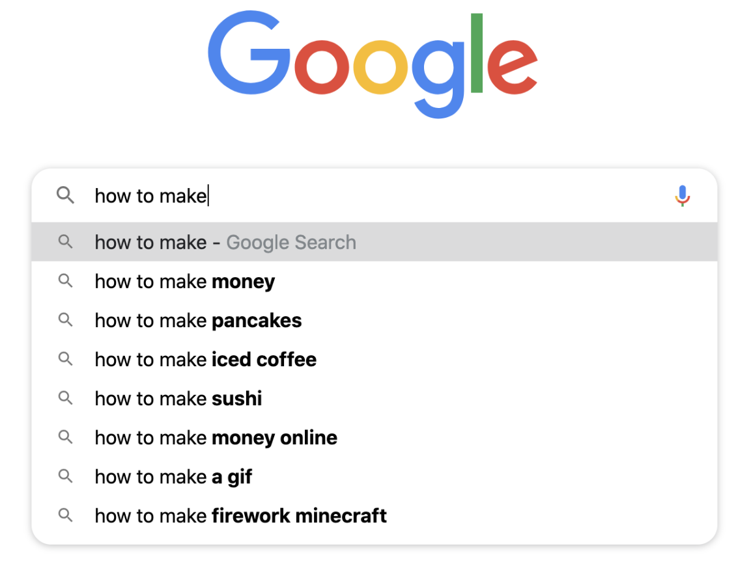Click the search icon next to iced coffee
The height and width of the screenshot is (566, 736).
65,359
